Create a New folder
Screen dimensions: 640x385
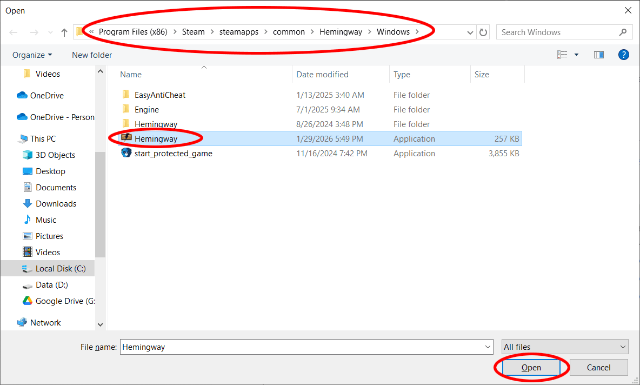click(92, 55)
